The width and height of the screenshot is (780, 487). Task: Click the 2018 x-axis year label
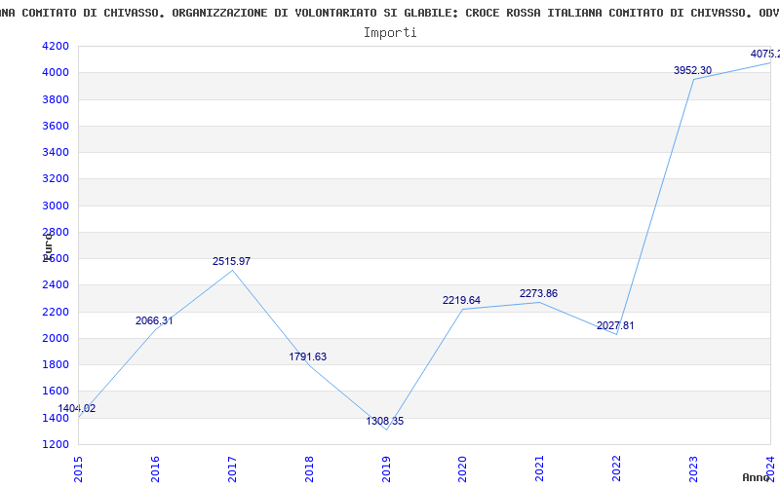pos(309,469)
